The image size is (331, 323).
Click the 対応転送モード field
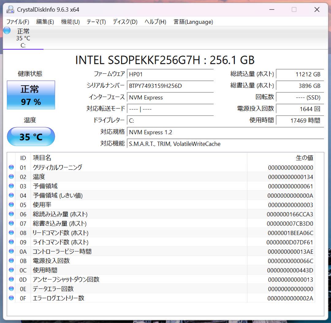(x=170, y=109)
